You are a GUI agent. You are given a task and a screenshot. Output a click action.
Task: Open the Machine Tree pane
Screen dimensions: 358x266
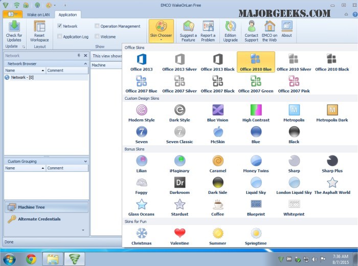(x=47, y=207)
